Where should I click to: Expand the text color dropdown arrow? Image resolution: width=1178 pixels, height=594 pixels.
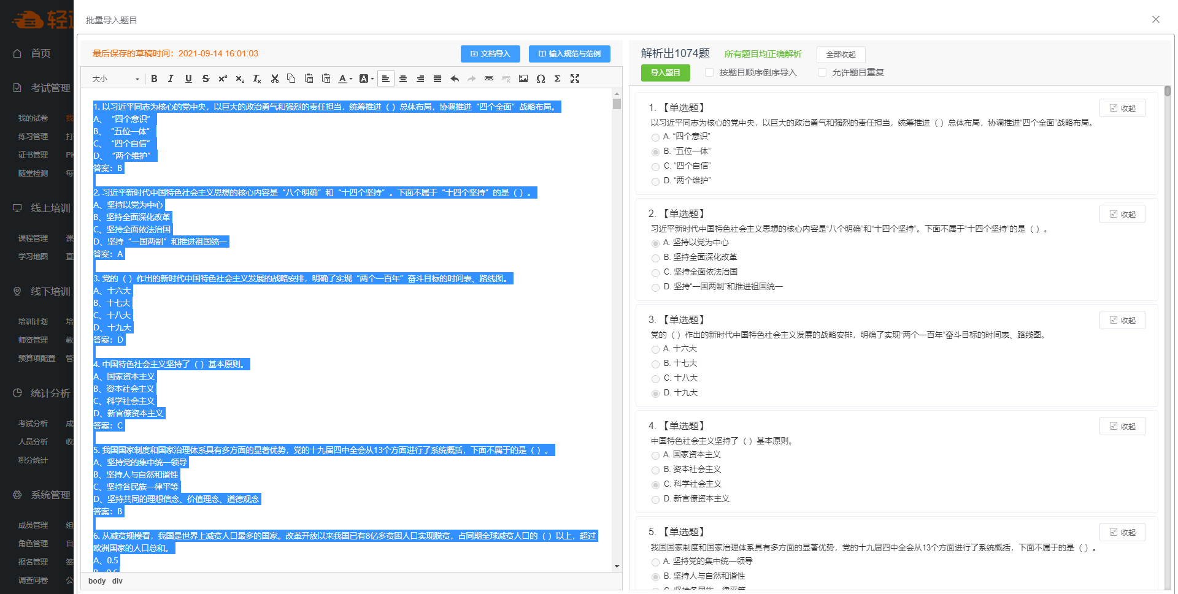pyautogui.click(x=351, y=78)
